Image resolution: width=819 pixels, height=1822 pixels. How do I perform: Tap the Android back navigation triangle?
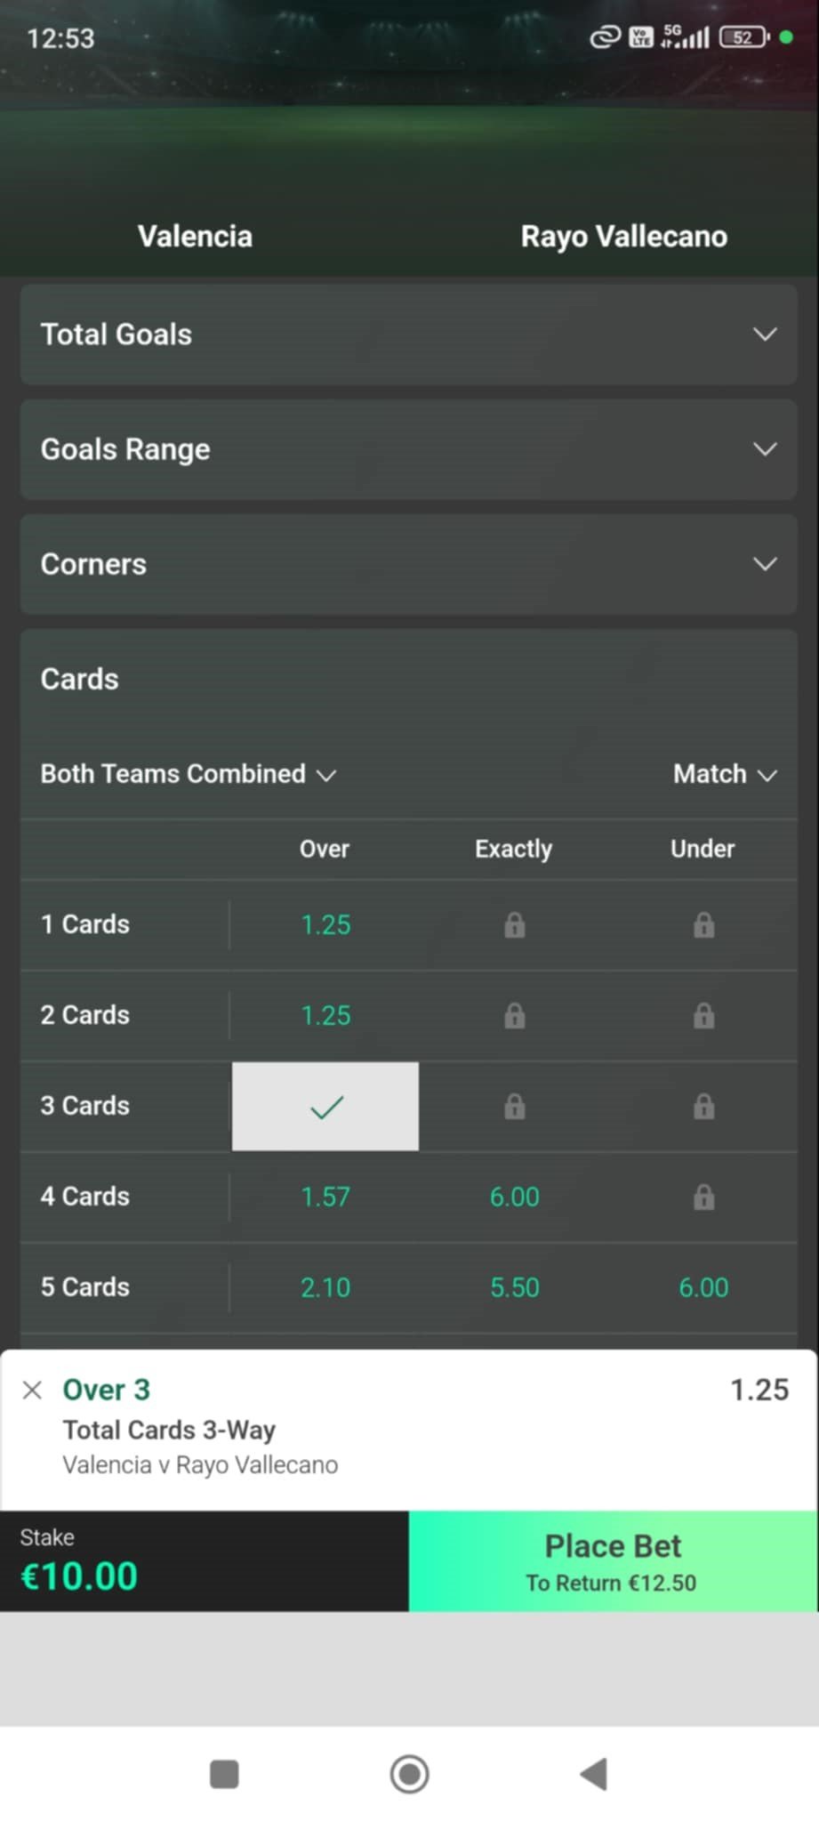pyautogui.click(x=594, y=1774)
